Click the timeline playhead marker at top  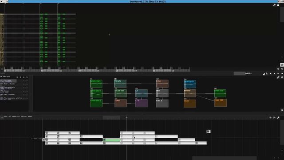pos(126,117)
